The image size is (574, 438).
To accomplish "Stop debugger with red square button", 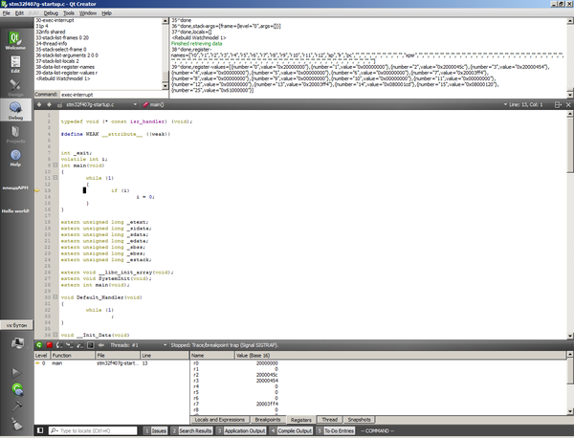I will click(50, 345).
